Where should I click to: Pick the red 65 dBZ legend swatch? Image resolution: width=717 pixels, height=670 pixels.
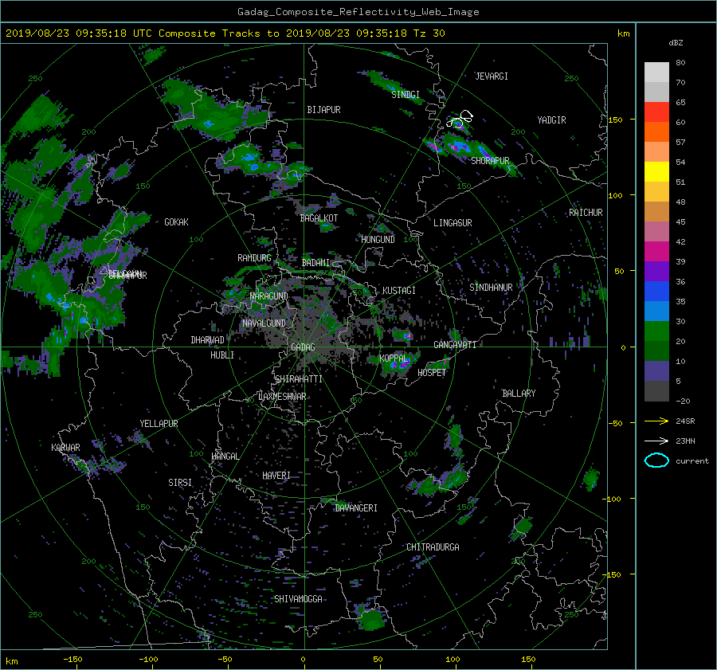656,112
